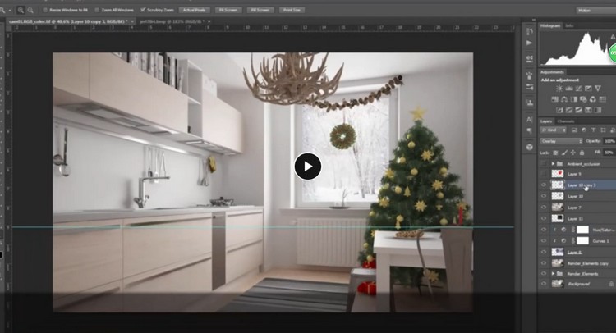Add a Color Balance adjustment
The width and height of the screenshot is (616, 333).
click(x=564, y=99)
